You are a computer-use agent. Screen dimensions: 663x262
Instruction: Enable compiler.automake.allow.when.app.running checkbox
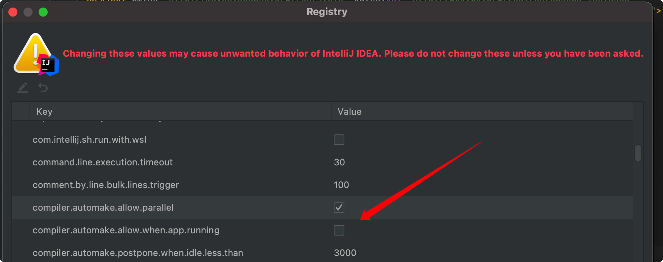pyautogui.click(x=339, y=230)
